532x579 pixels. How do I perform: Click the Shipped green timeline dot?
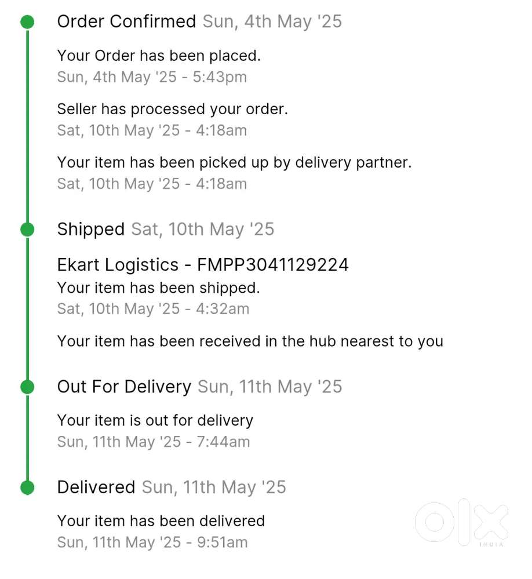coord(27,230)
